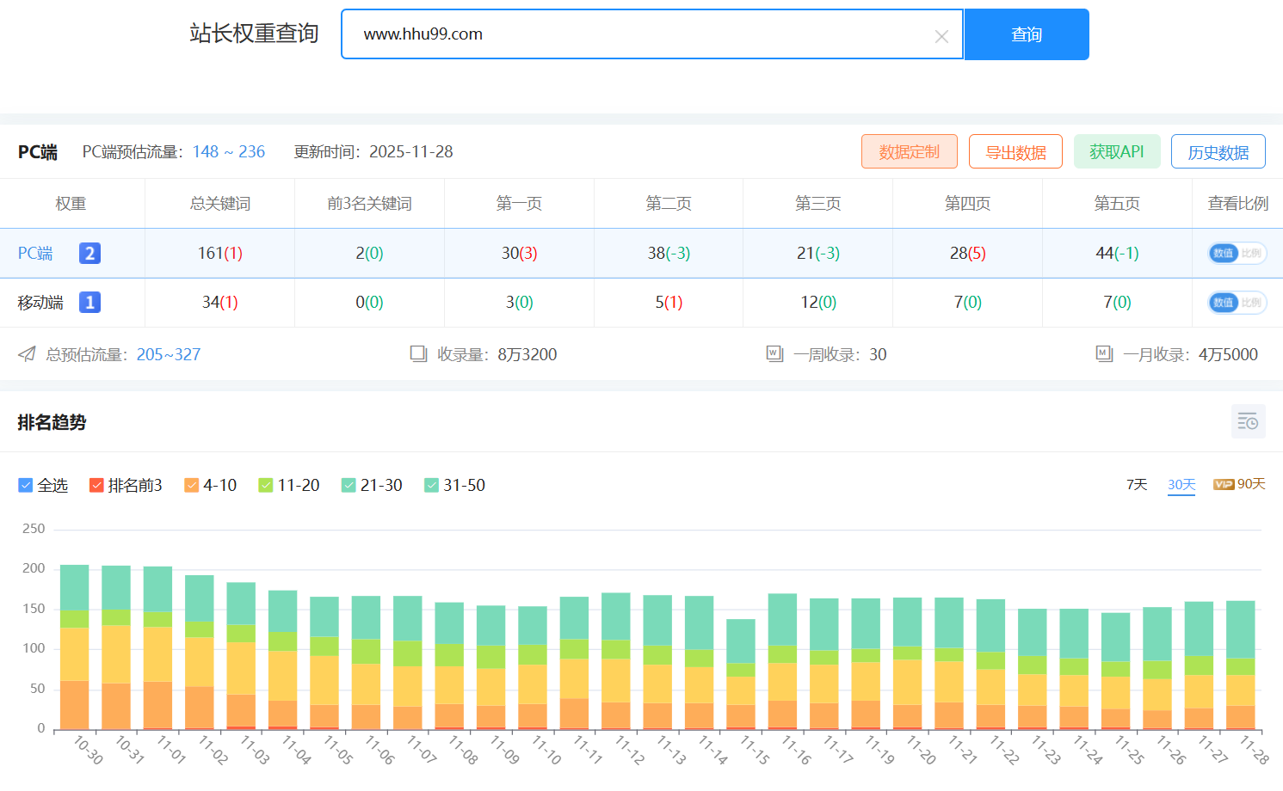Click the 一月收录 document icon
The height and width of the screenshot is (791, 1283).
point(1104,353)
